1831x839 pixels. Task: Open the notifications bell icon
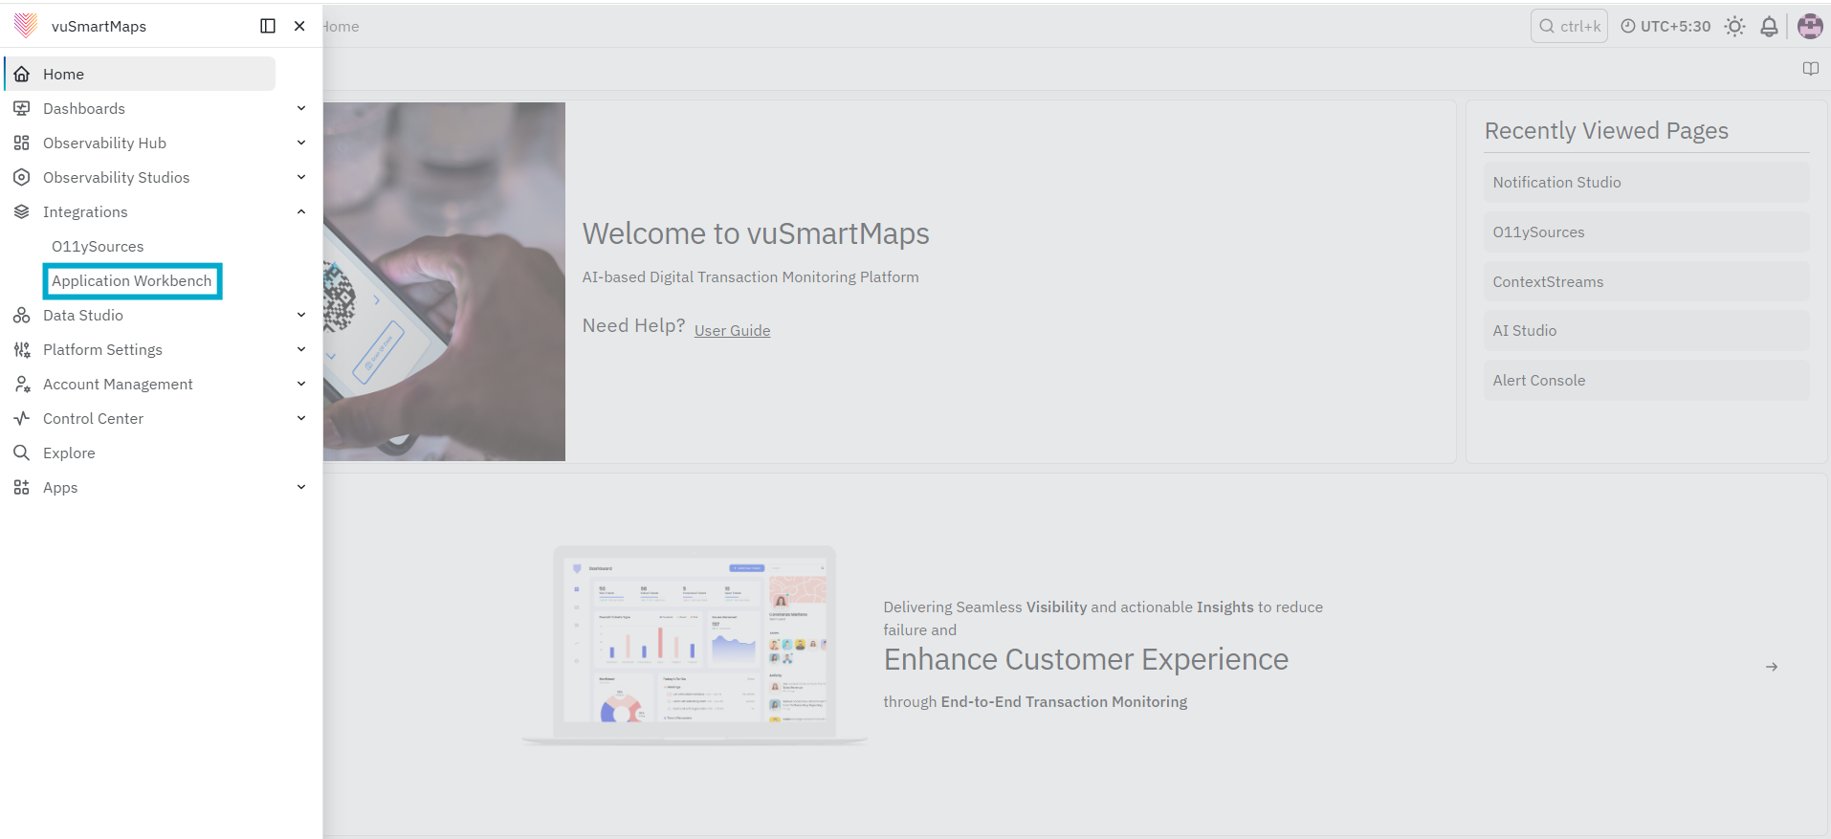1769,27
